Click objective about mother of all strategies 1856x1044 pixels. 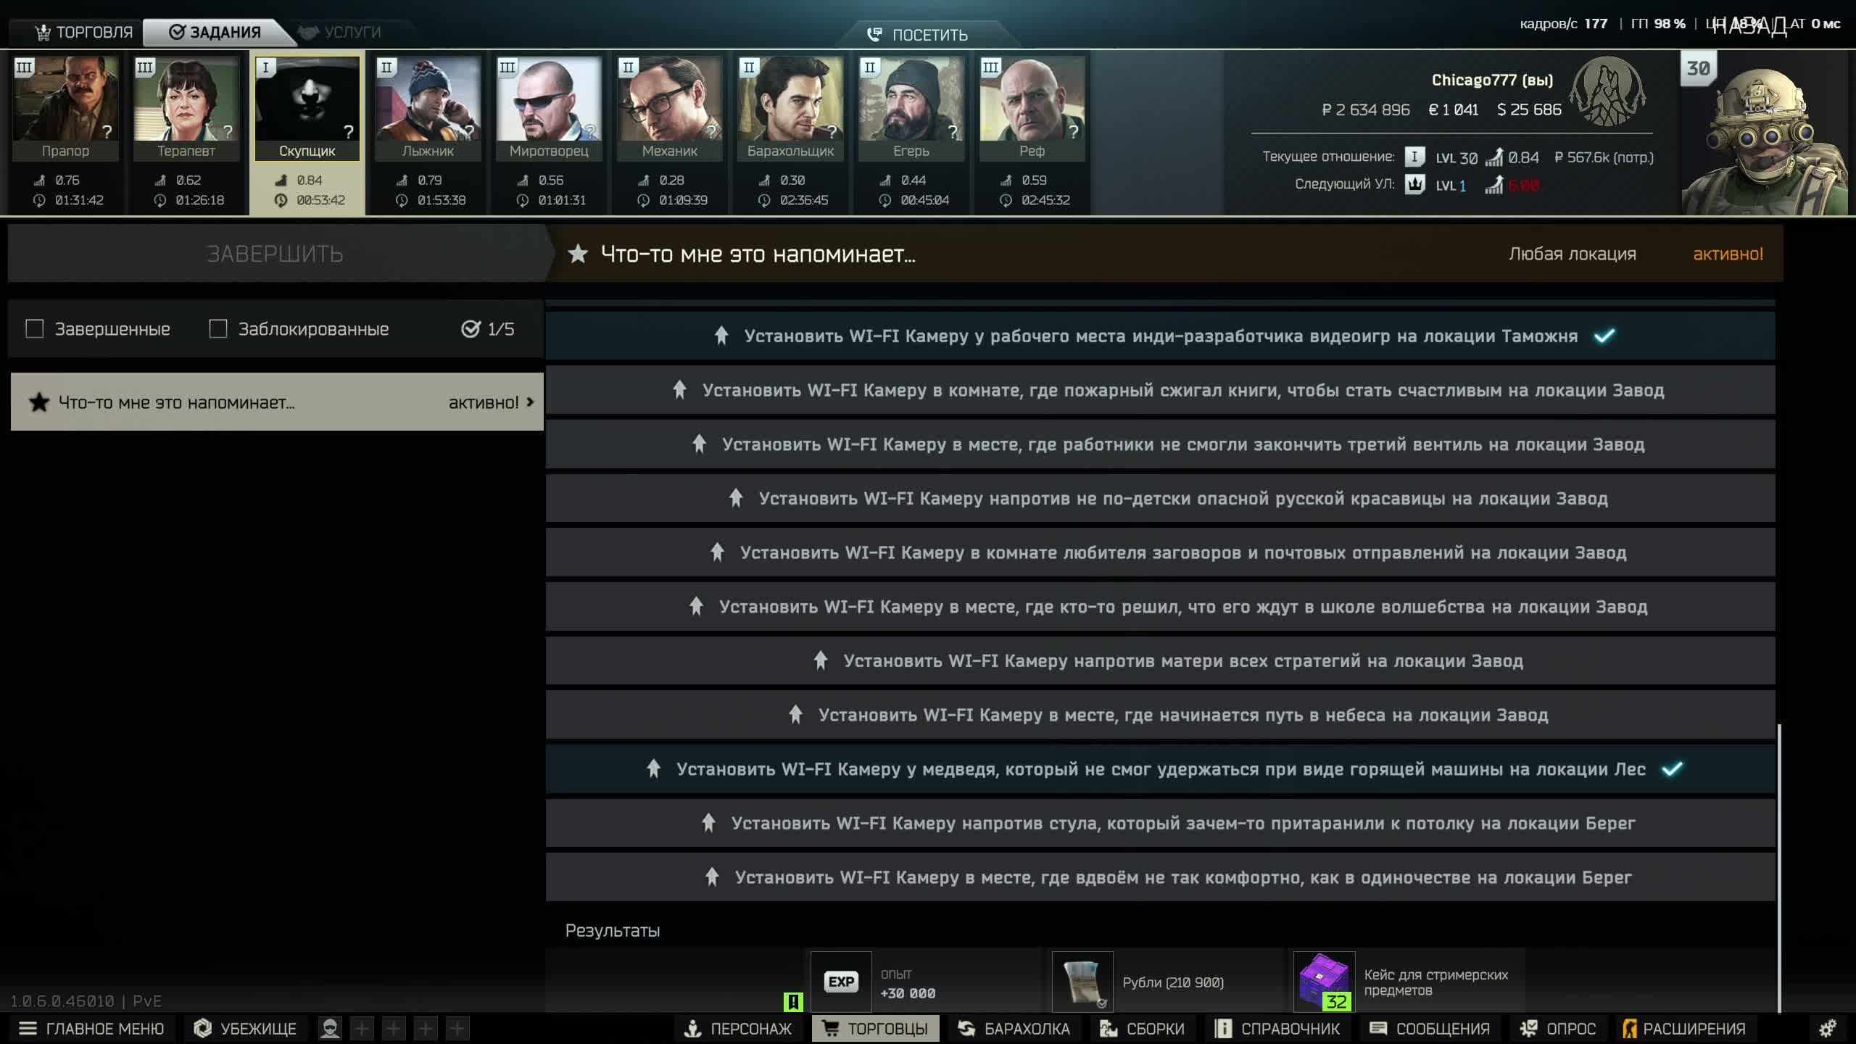point(1160,660)
